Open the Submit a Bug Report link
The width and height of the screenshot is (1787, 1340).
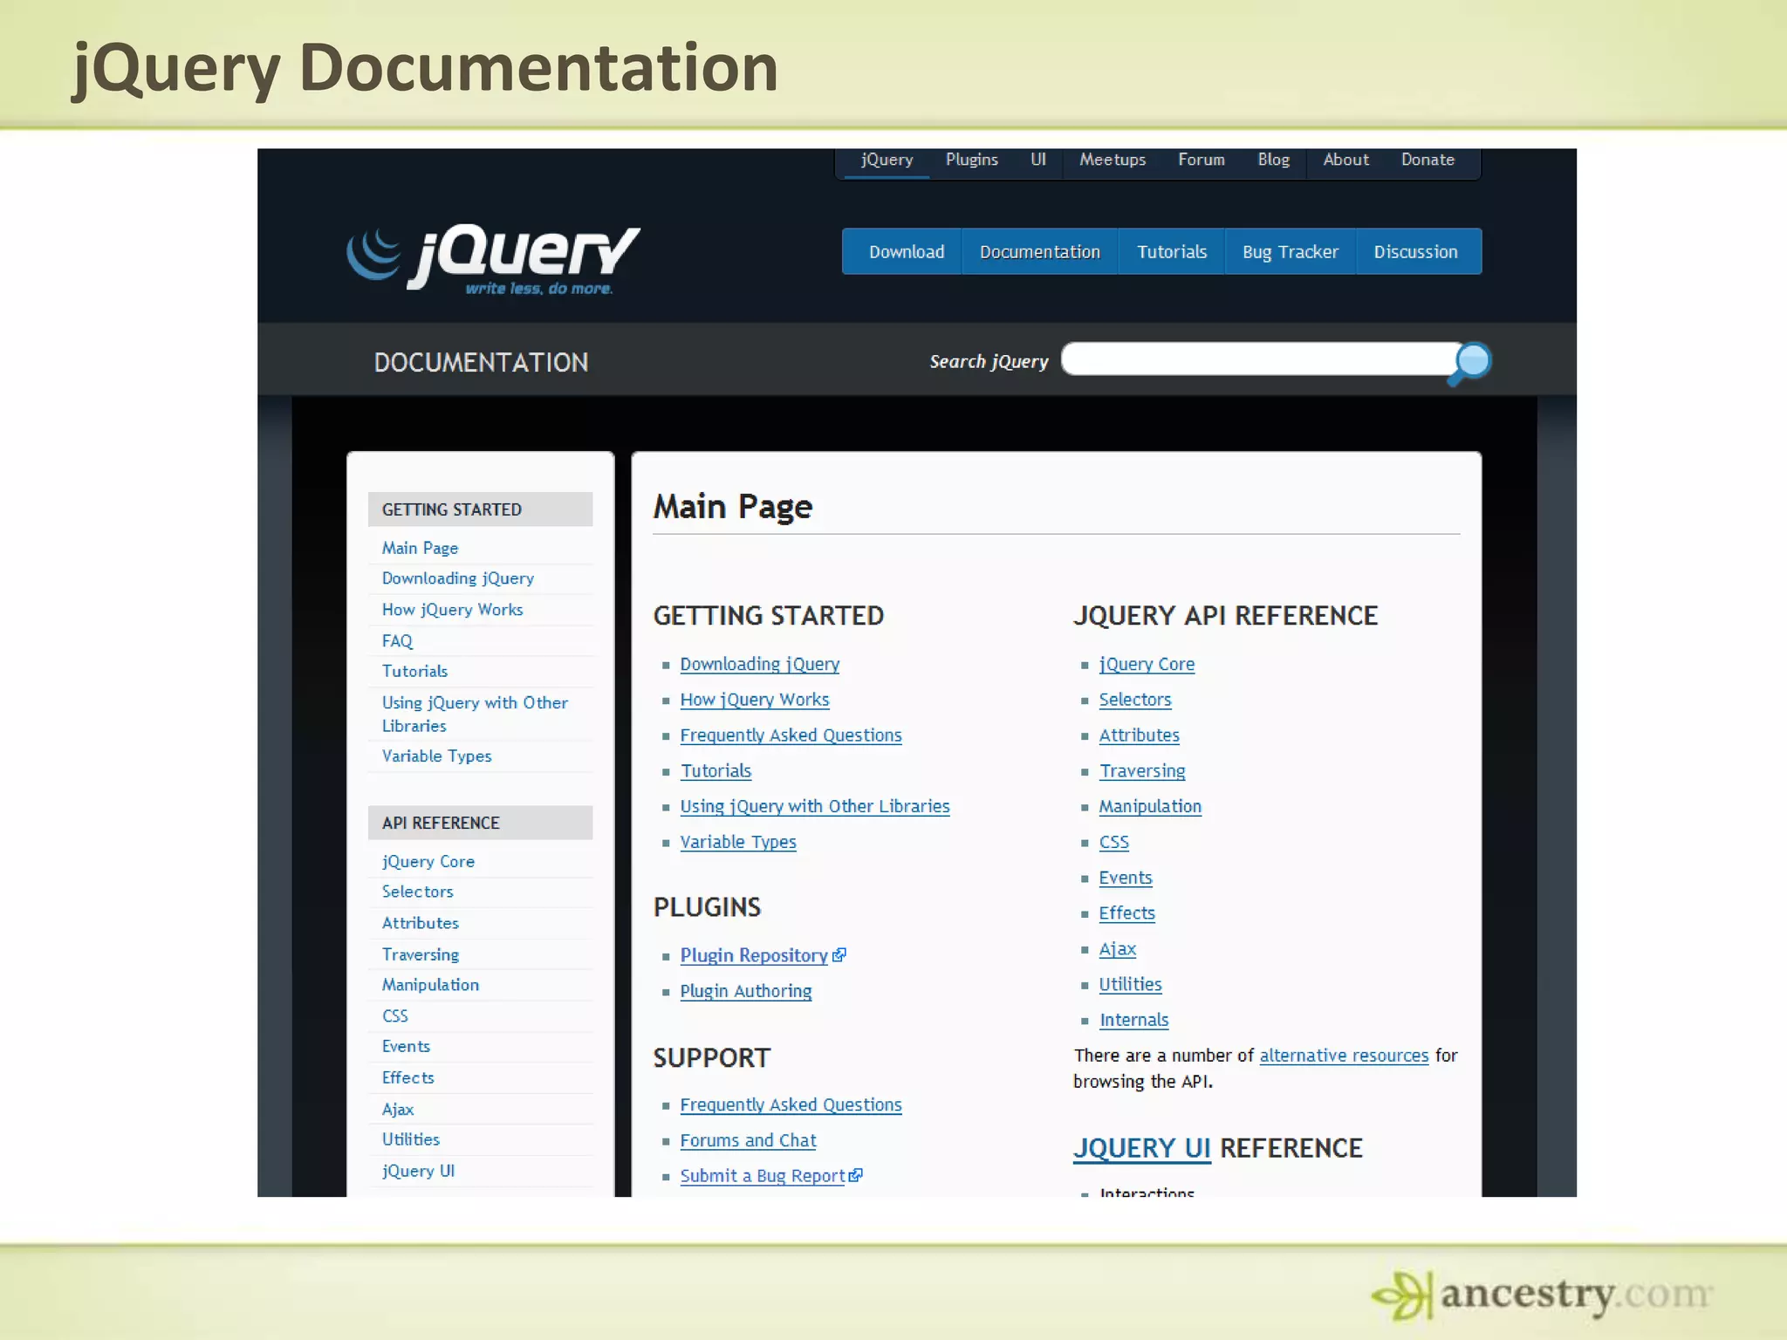click(762, 1177)
